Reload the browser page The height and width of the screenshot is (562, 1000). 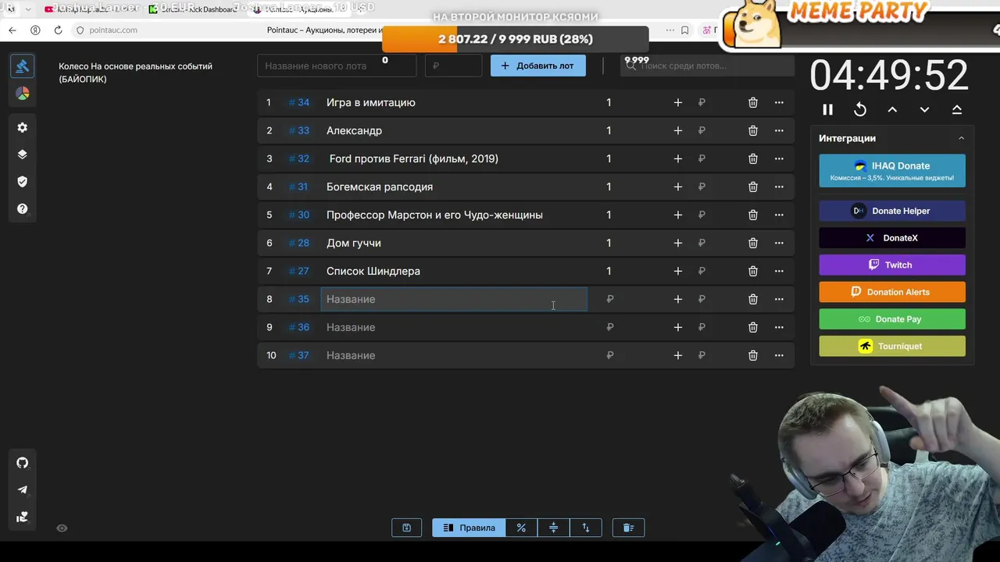58,30
